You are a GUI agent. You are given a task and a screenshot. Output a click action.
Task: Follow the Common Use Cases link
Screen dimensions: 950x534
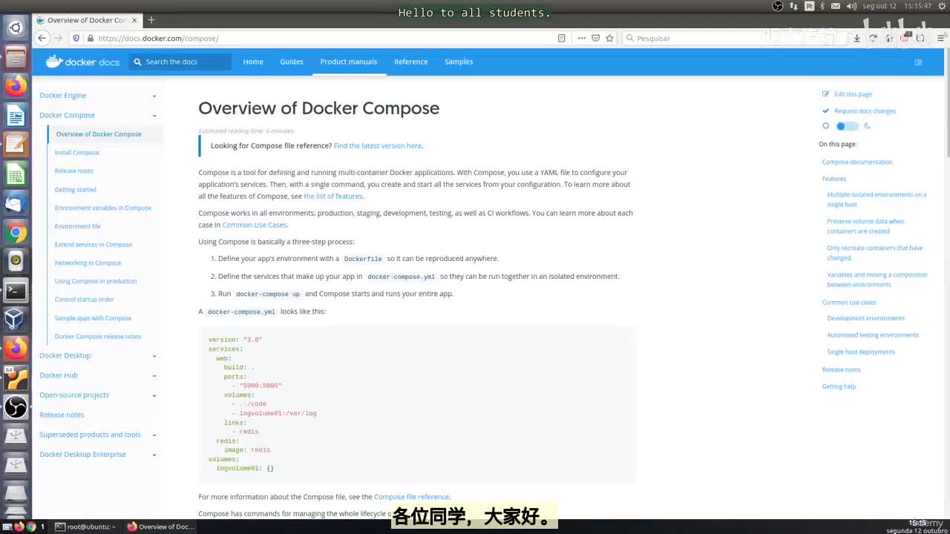pyautogui.click(x=255, y=225)
